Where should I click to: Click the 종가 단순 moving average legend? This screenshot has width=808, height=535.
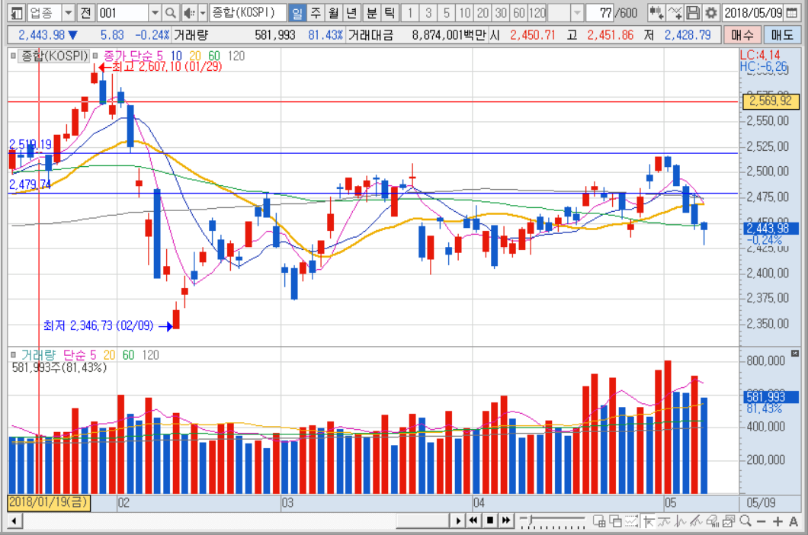(133, 56)
